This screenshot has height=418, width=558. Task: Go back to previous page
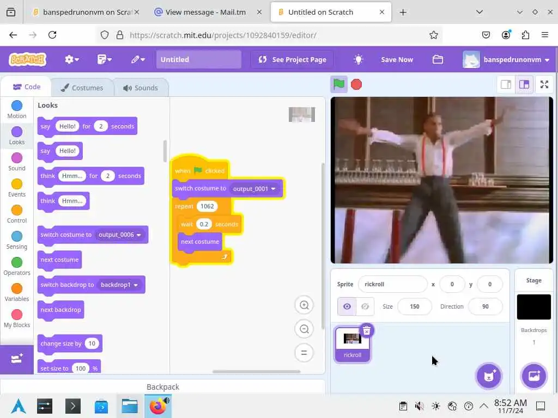coord(13,35)
